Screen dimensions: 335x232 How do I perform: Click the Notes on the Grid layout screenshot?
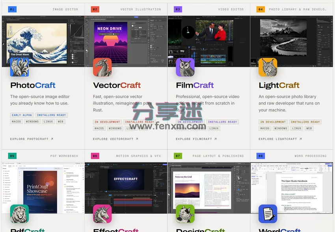[x=209, y=188]
